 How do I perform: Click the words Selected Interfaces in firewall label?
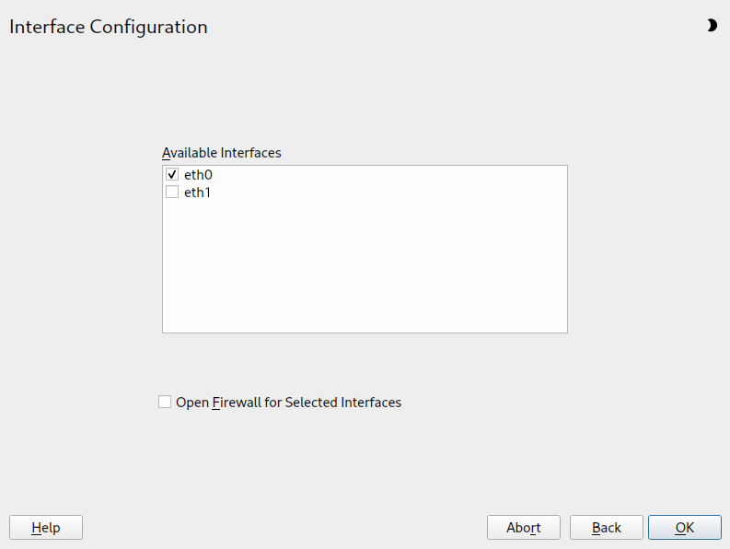tap(342, 403)
